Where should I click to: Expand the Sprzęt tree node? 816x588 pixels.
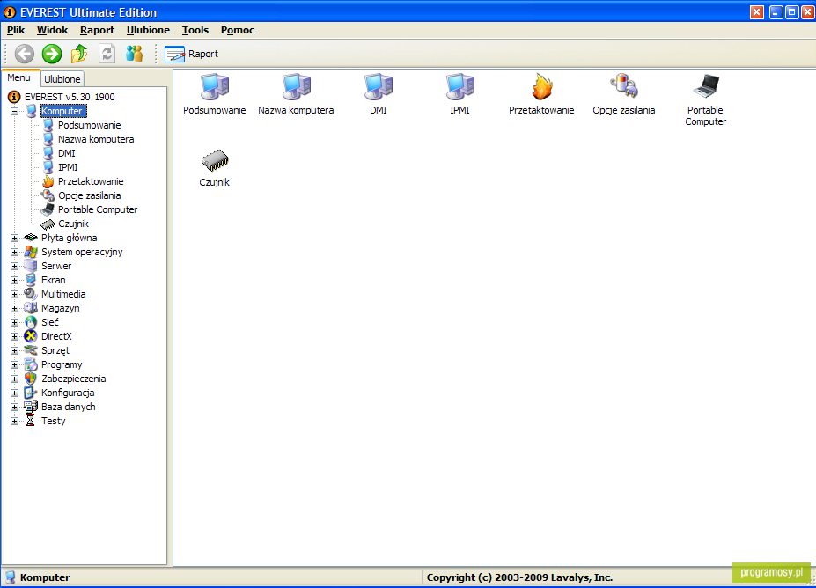tap(15, 350)
